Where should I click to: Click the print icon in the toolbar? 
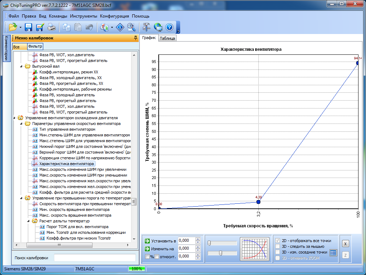click(x=51, y=27)
